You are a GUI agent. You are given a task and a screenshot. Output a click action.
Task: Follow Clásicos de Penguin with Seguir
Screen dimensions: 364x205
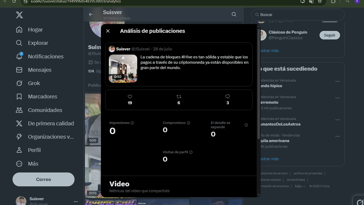[x=330, y=35]
